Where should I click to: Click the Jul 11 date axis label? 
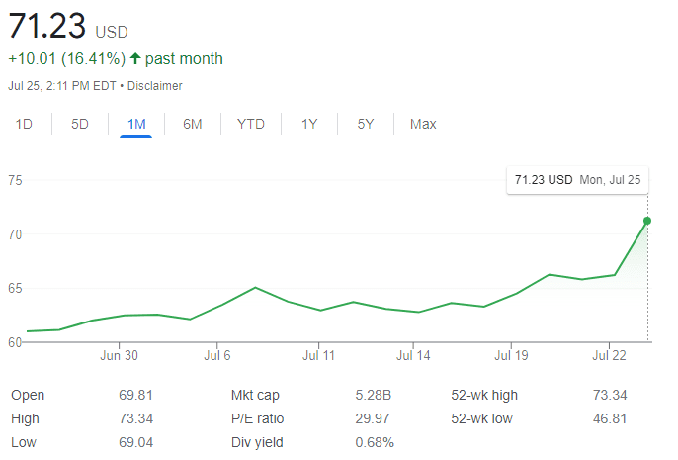pos(318,355)
